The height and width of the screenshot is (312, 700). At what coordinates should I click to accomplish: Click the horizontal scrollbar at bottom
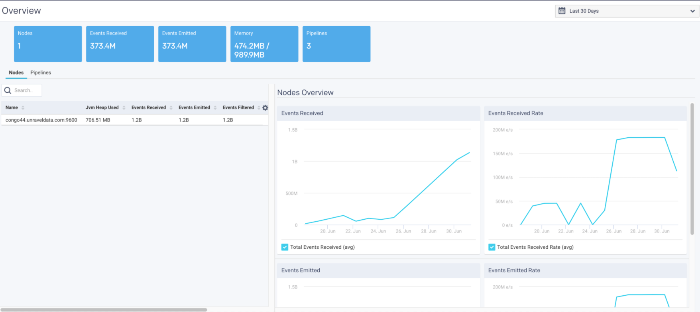click(x=104, y=310)
